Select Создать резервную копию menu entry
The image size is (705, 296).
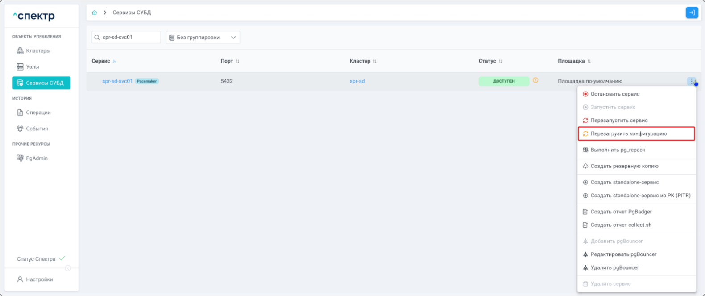[x=624, y=166]
